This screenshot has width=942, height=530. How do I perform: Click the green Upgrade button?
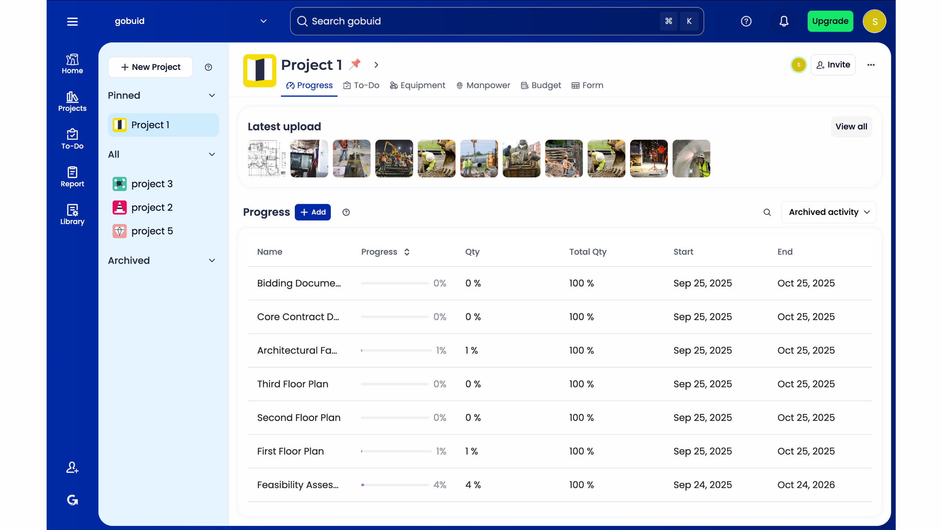[830, 21]
